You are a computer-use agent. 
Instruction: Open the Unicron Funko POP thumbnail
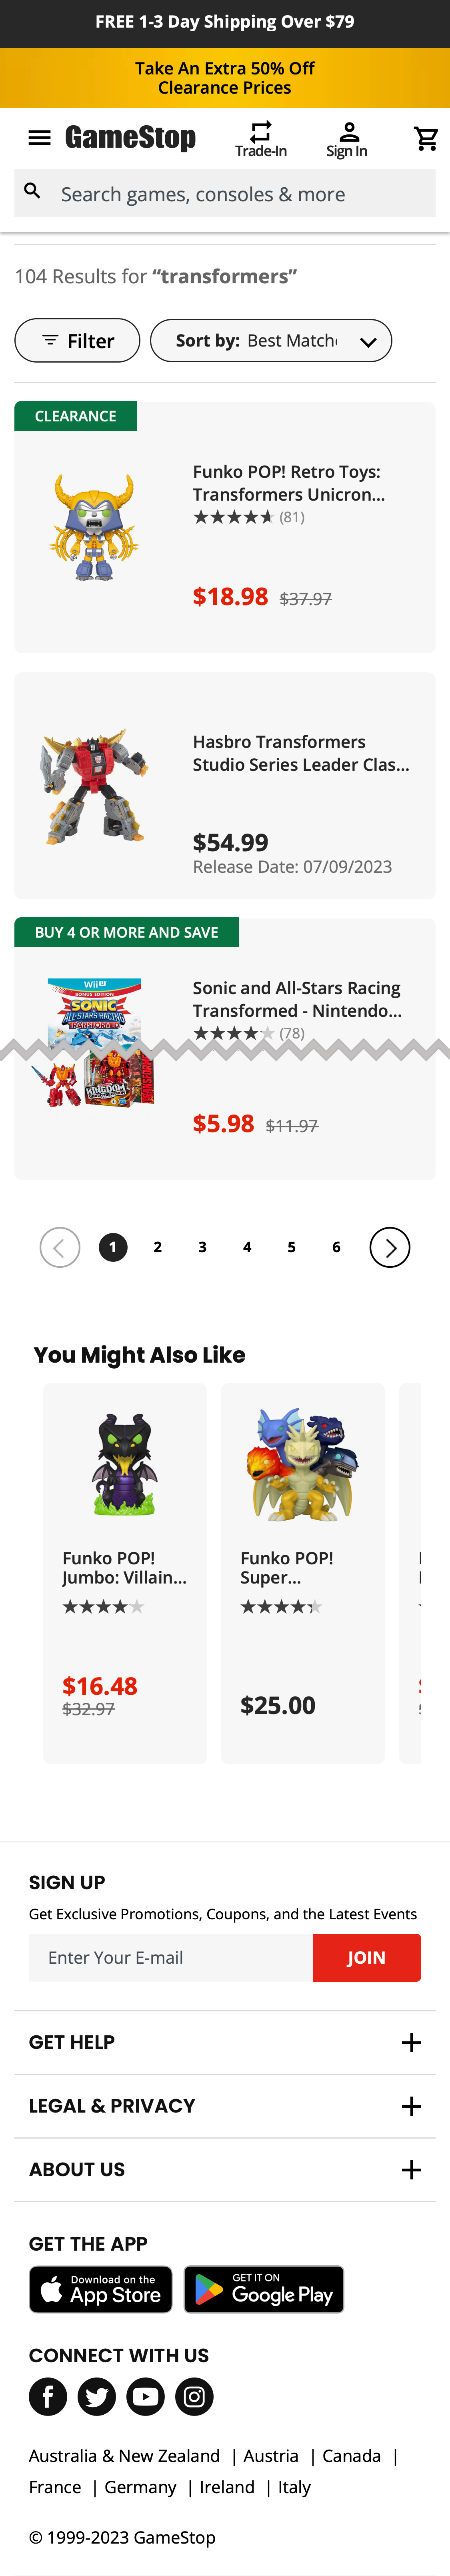click(94, 528)
